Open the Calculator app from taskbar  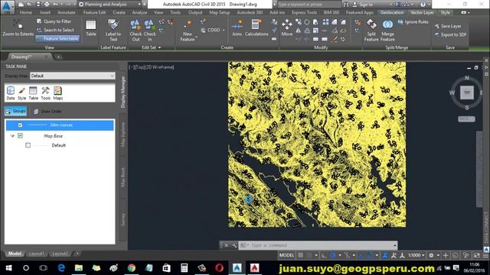tap(184, 268)
